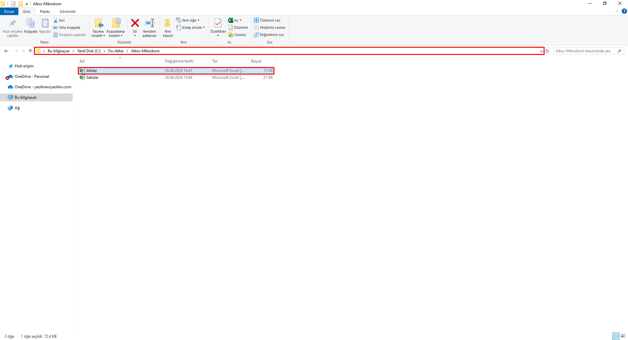628x340 pixels.
Task: Click the Kes scissors icon
Action: pos(56,20)
